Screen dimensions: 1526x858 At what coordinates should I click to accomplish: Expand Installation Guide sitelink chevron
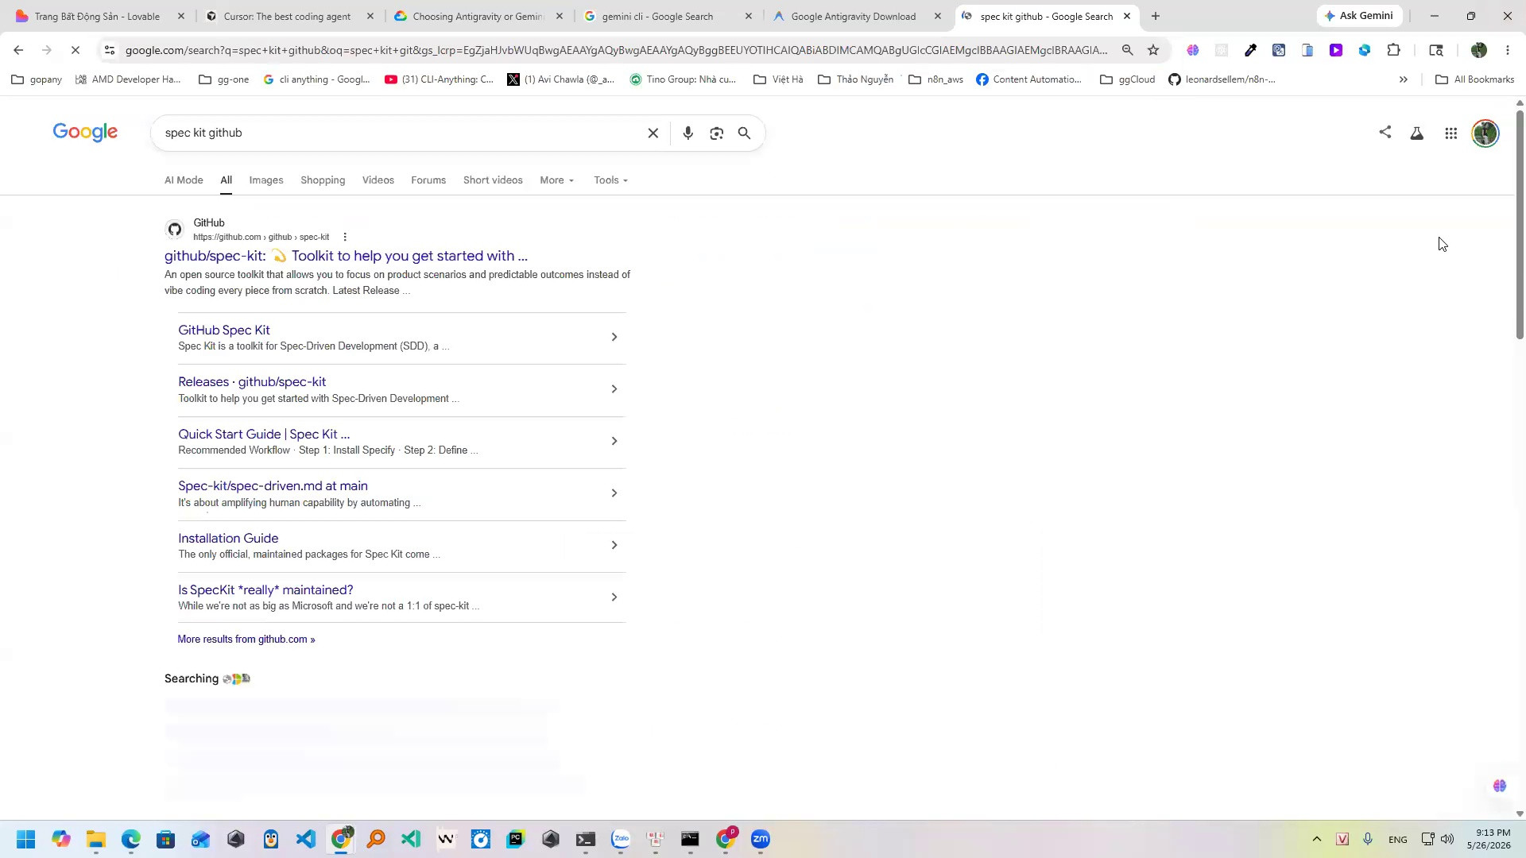pyautogui.click(x=614, y=545)
